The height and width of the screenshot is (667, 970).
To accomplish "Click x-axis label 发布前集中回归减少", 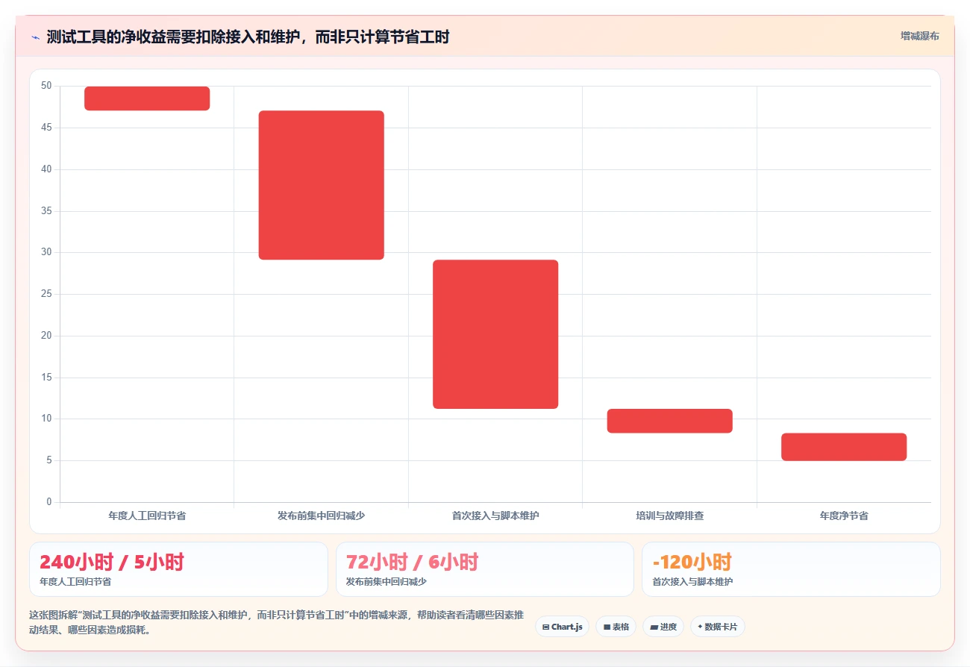I will pos(321,516).
